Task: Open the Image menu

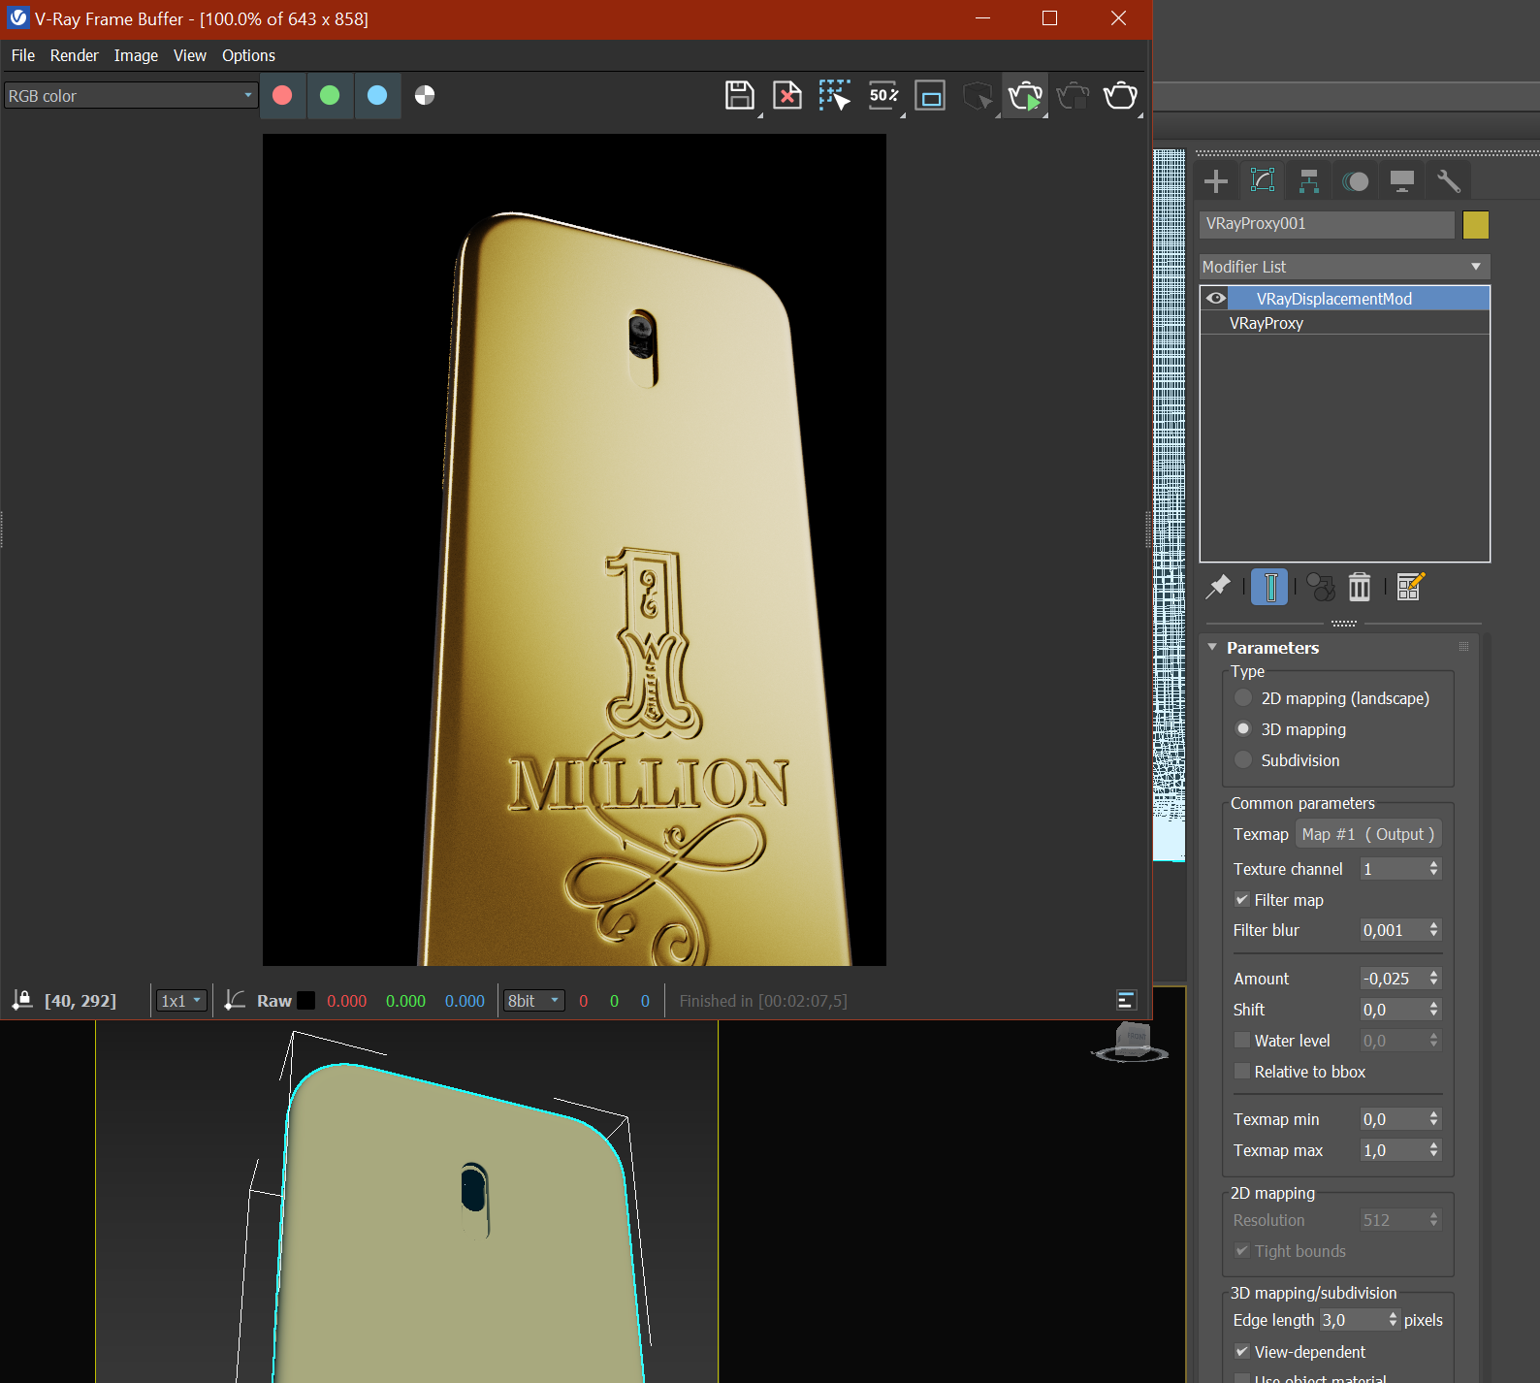Action: (136, 55)
